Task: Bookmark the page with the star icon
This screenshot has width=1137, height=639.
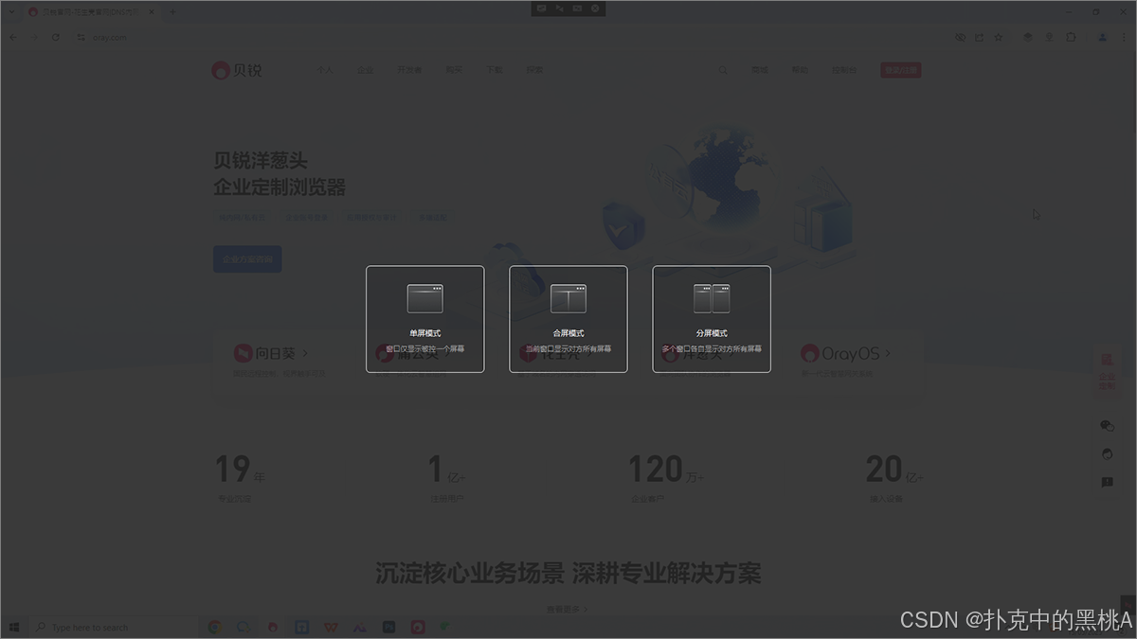Action: pos(999,37)
